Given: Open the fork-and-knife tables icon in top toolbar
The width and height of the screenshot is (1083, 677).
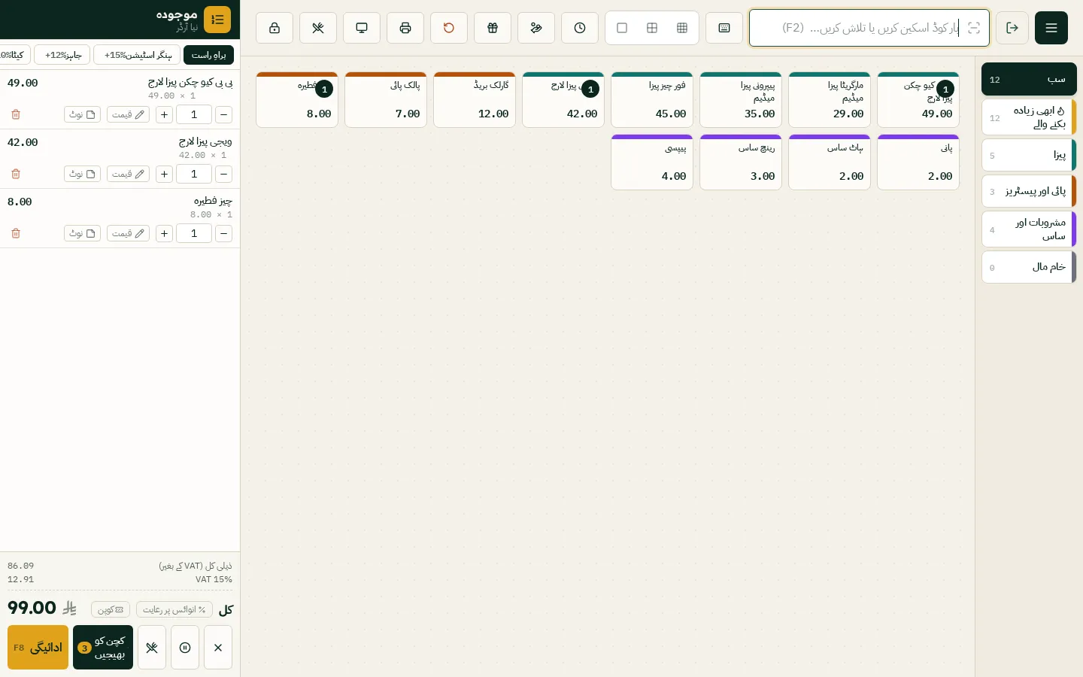Looking at the screenshot, I should [318, 28].
